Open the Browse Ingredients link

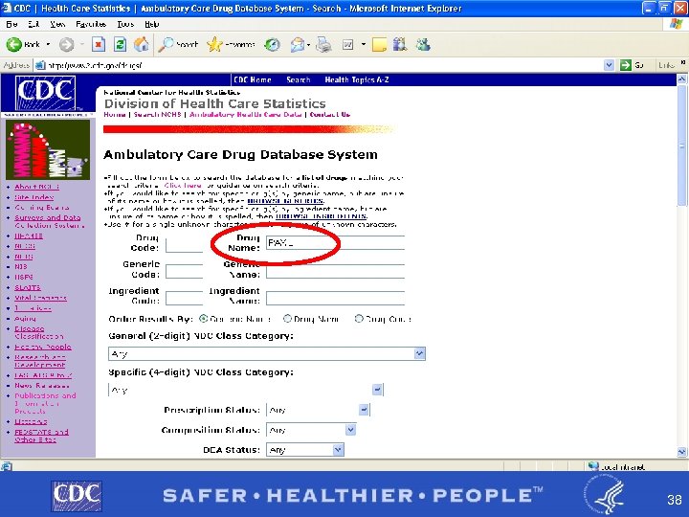[x=321, y=216]
